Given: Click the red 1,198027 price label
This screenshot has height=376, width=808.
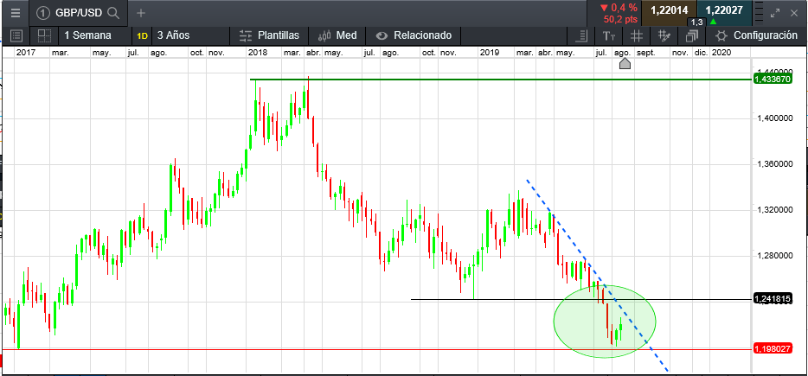Looking at the screenshot, I should (772, 349).
